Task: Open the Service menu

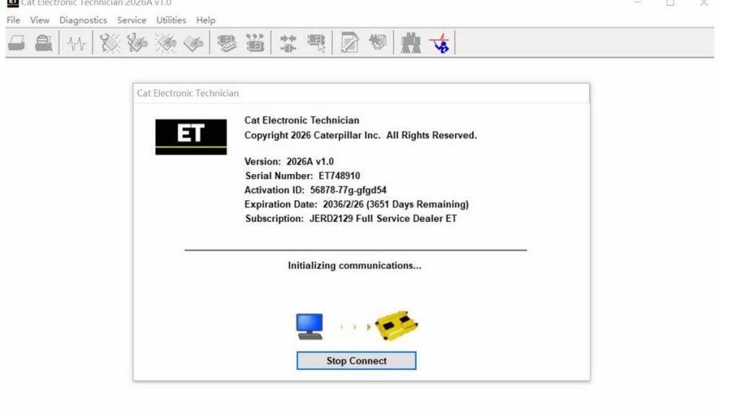Action: tap(132, 20)
